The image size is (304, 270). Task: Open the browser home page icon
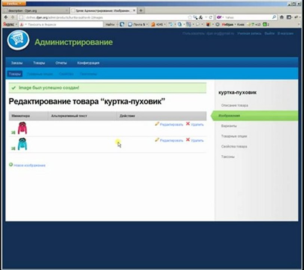pos(282,17)
